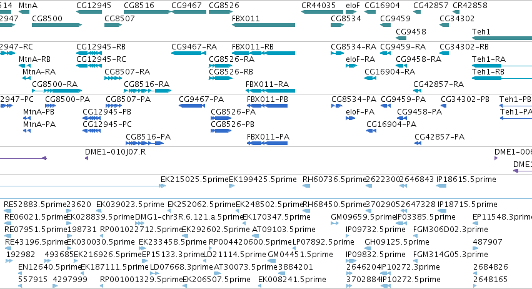The image size is (532, 289).
Task: Select the MtnA gene label
Action: point(28,6)
